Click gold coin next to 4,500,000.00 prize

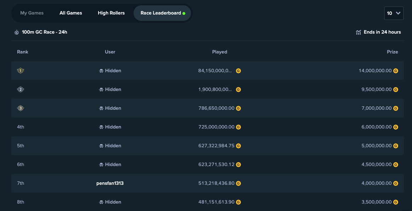(x=395, y=165)
